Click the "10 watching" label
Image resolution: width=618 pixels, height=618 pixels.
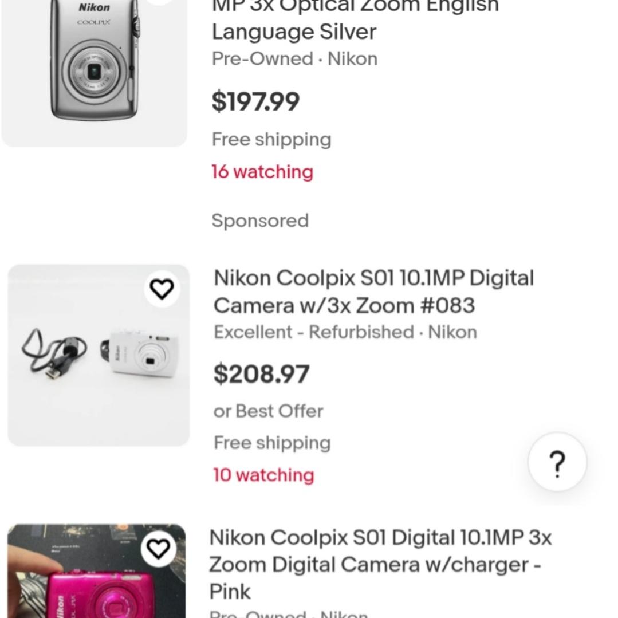click(x=263, y=475)
